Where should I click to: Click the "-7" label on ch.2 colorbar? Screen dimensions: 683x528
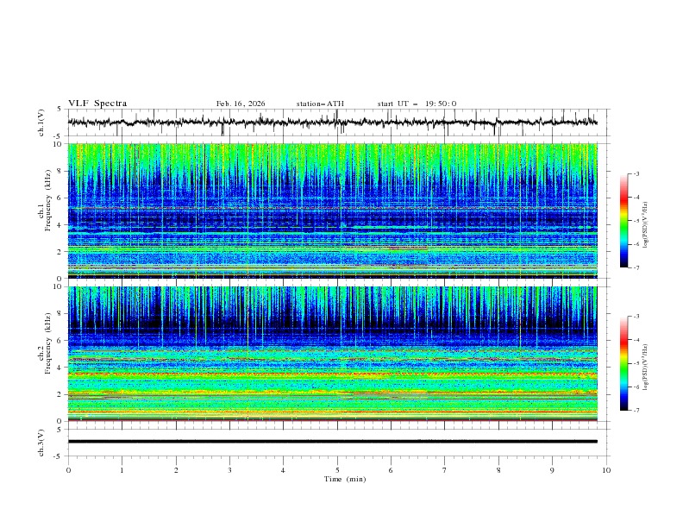[636, 411]
